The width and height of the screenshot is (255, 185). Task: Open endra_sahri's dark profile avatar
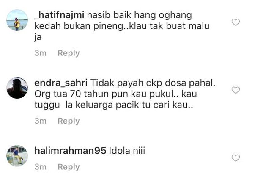[17, 88]
